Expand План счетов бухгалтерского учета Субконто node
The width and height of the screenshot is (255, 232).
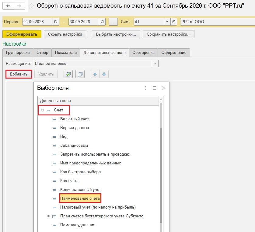click(48, 216)
